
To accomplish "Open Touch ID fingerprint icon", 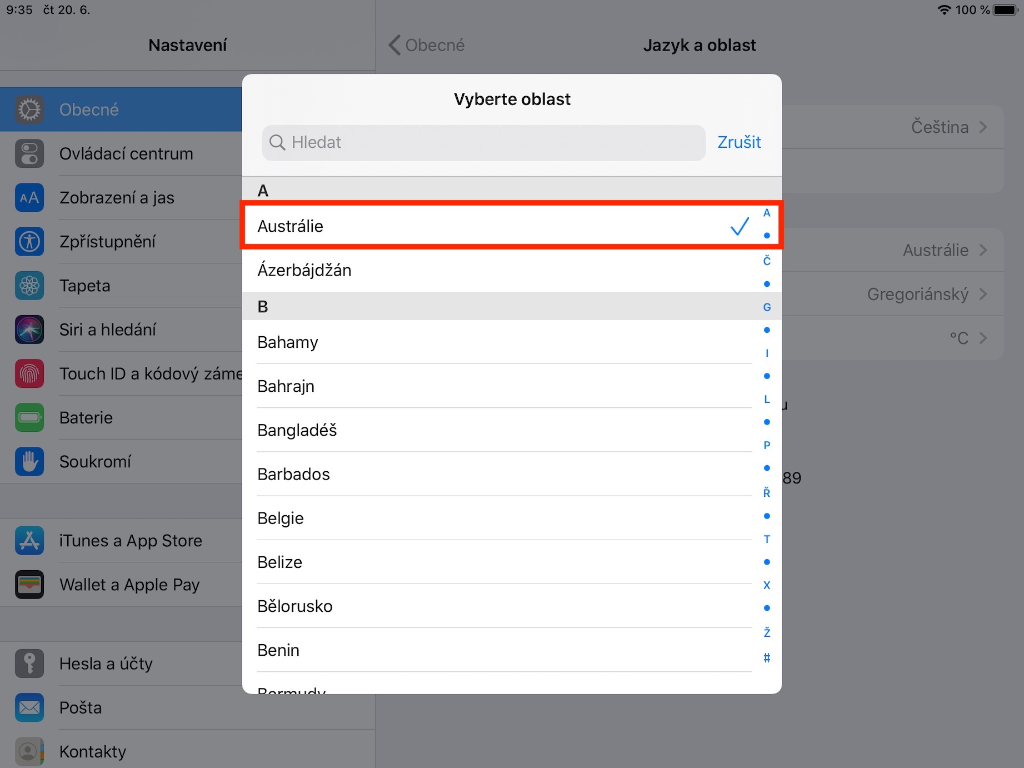I will pos(29,373).
